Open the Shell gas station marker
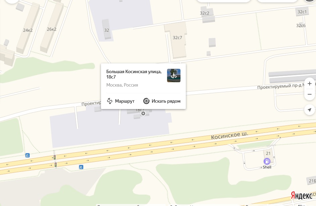Screen dimensions: 316x206 pyautogui.click(x=267, y=161)
